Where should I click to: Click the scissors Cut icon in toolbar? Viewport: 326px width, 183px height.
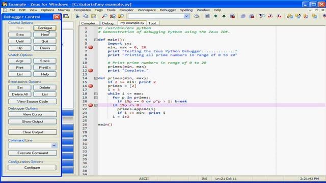[x=77, y=16]
